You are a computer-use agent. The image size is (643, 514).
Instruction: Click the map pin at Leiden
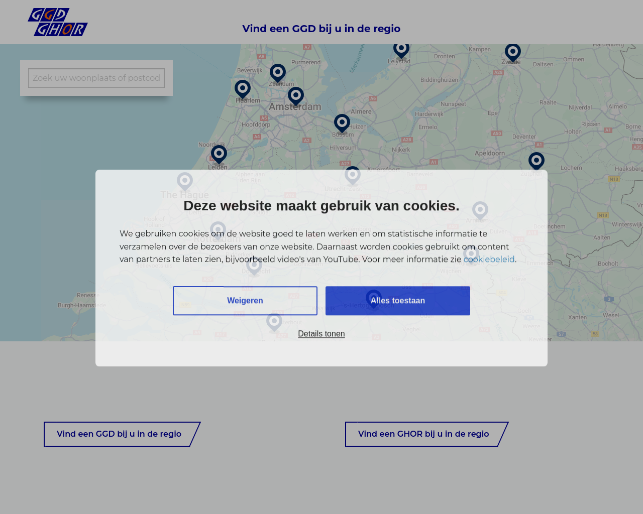(219, 155)
